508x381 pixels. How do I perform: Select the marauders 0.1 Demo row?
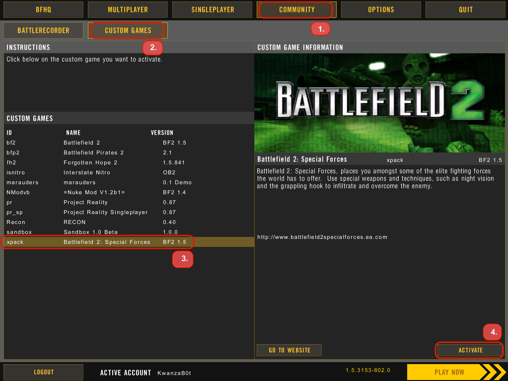pos(129,182)
